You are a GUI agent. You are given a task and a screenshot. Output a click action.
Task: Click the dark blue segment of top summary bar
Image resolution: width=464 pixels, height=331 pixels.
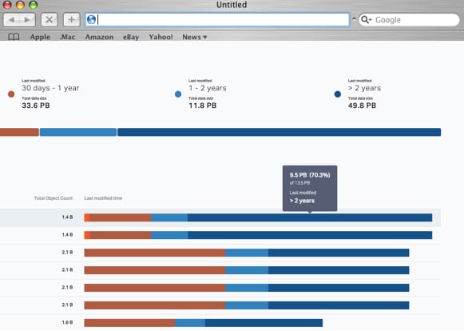279,132
